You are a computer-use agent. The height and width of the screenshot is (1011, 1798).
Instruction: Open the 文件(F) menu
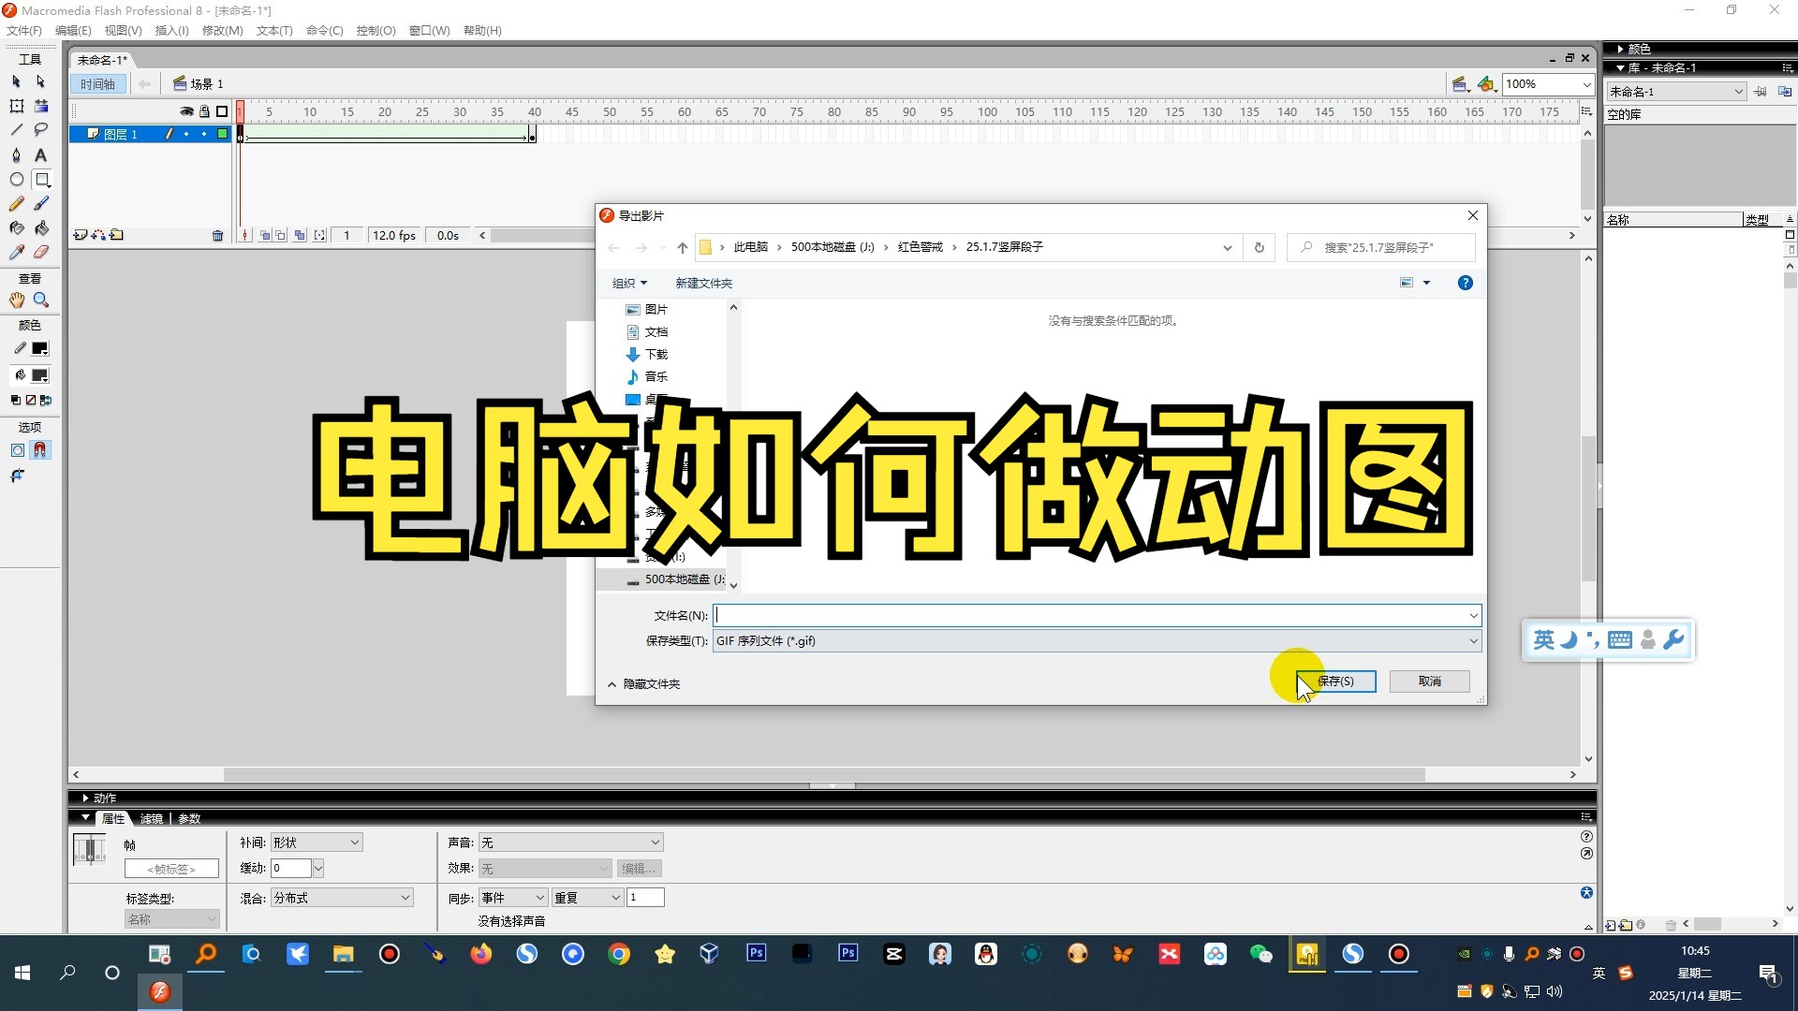coord(24,30)
